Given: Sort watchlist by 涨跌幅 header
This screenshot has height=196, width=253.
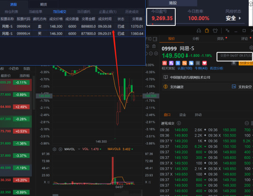Looking at the screenshot, I should tap(24, 75).
